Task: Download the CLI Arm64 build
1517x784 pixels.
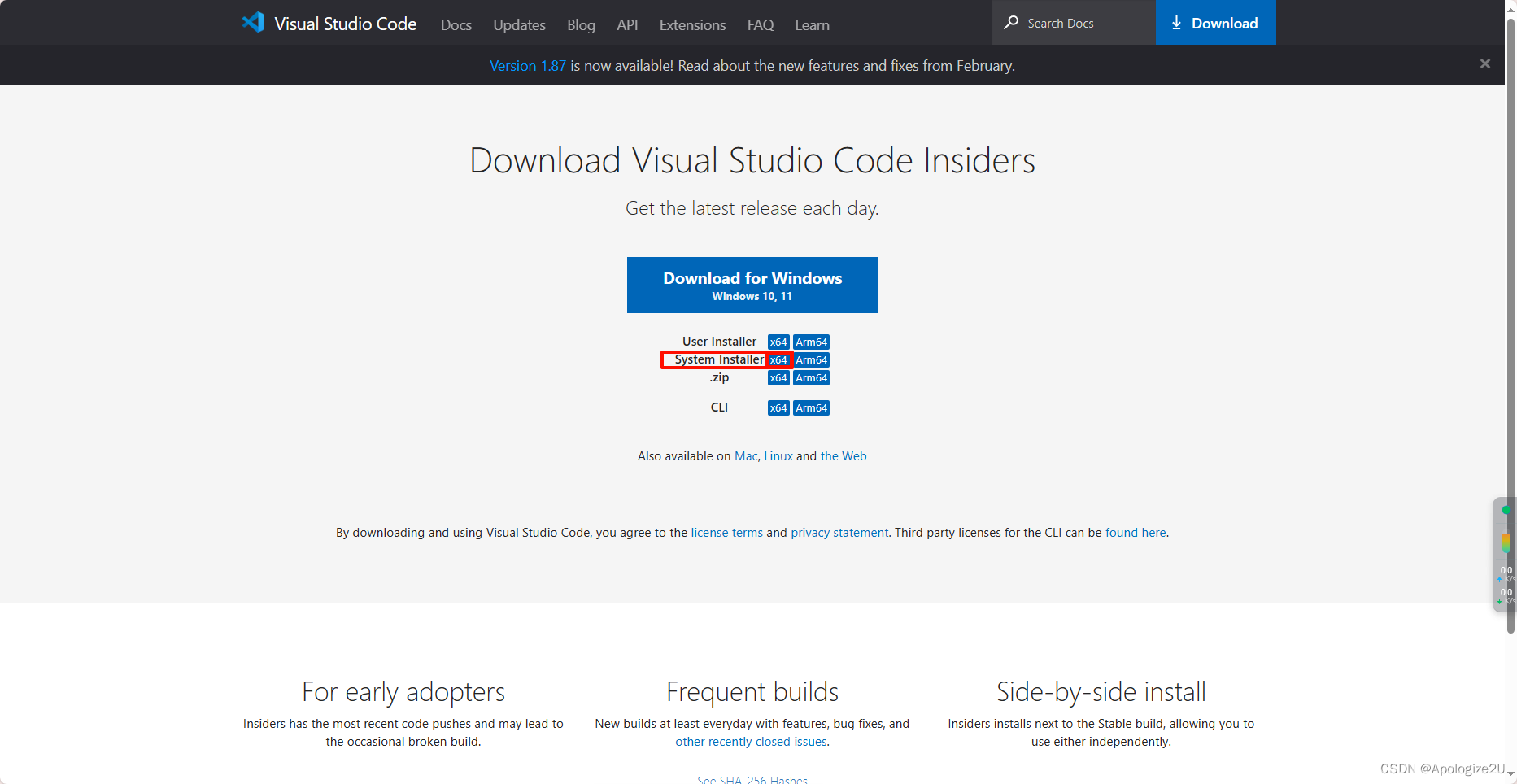Action: tap(811, 407)
